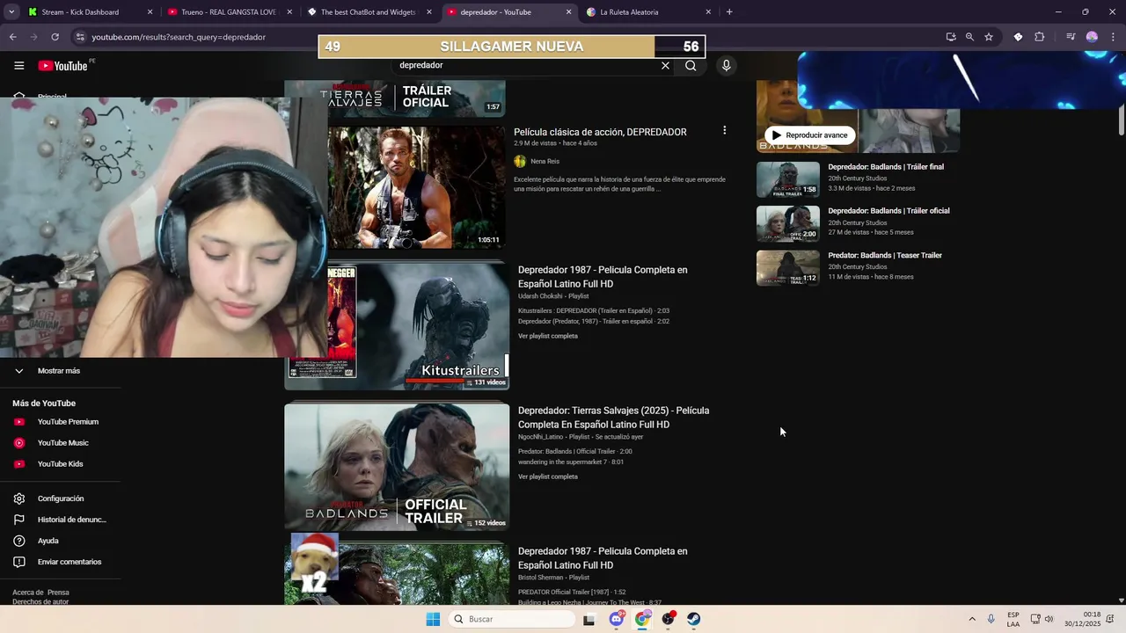1126x633 pixels.
Task: Open Predator: Badlands | Teaser Trailer
Action: 885,256
